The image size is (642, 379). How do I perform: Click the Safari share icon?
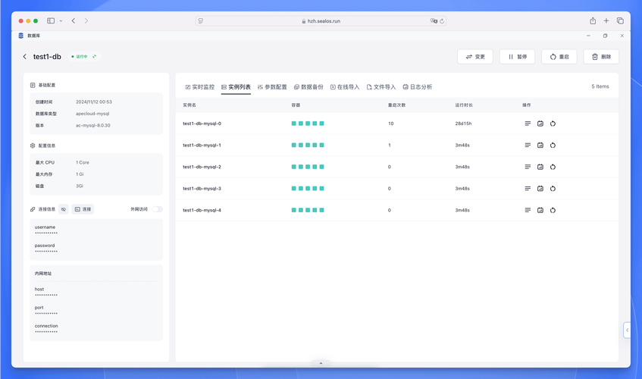tap(593, 21)
